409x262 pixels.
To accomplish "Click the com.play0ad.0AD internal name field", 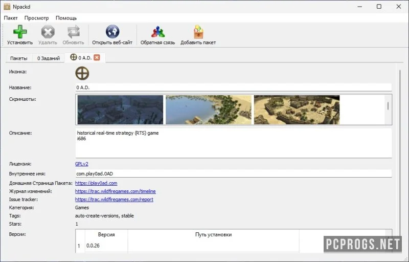I will pos(234,174).
